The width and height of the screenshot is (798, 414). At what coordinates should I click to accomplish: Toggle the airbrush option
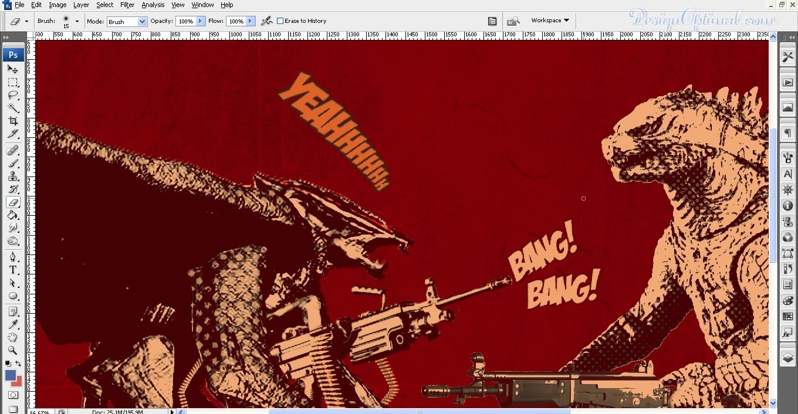pyautogui.click(x=266, y=21)
